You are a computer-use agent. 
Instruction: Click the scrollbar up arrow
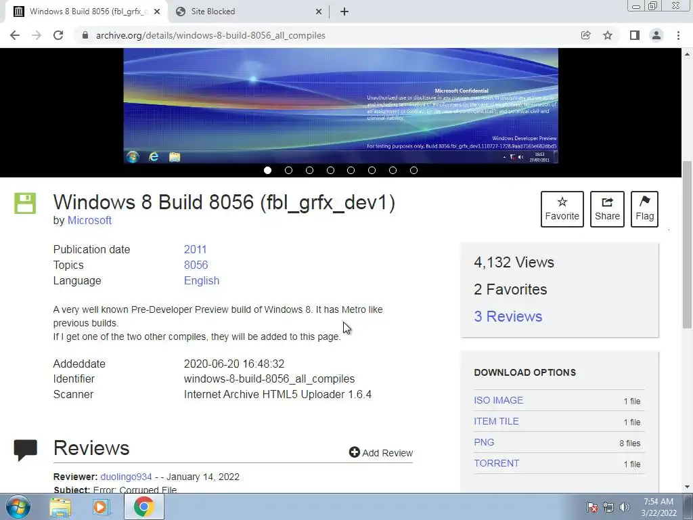[x=687, y=54]
